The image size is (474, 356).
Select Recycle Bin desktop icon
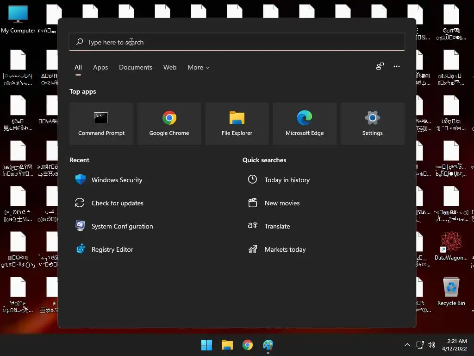[x=451, y=292]
